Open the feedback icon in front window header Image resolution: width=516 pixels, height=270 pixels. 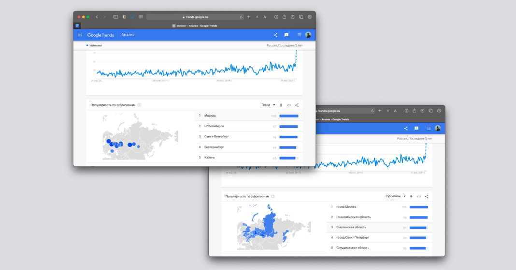click(x=287, y=35)
